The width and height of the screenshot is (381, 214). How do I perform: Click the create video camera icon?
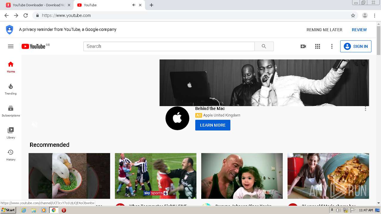[x=303, y=46]
